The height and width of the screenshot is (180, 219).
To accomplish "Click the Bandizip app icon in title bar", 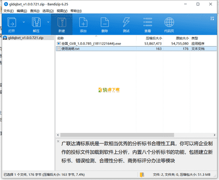I will click(x=6, y=4).
